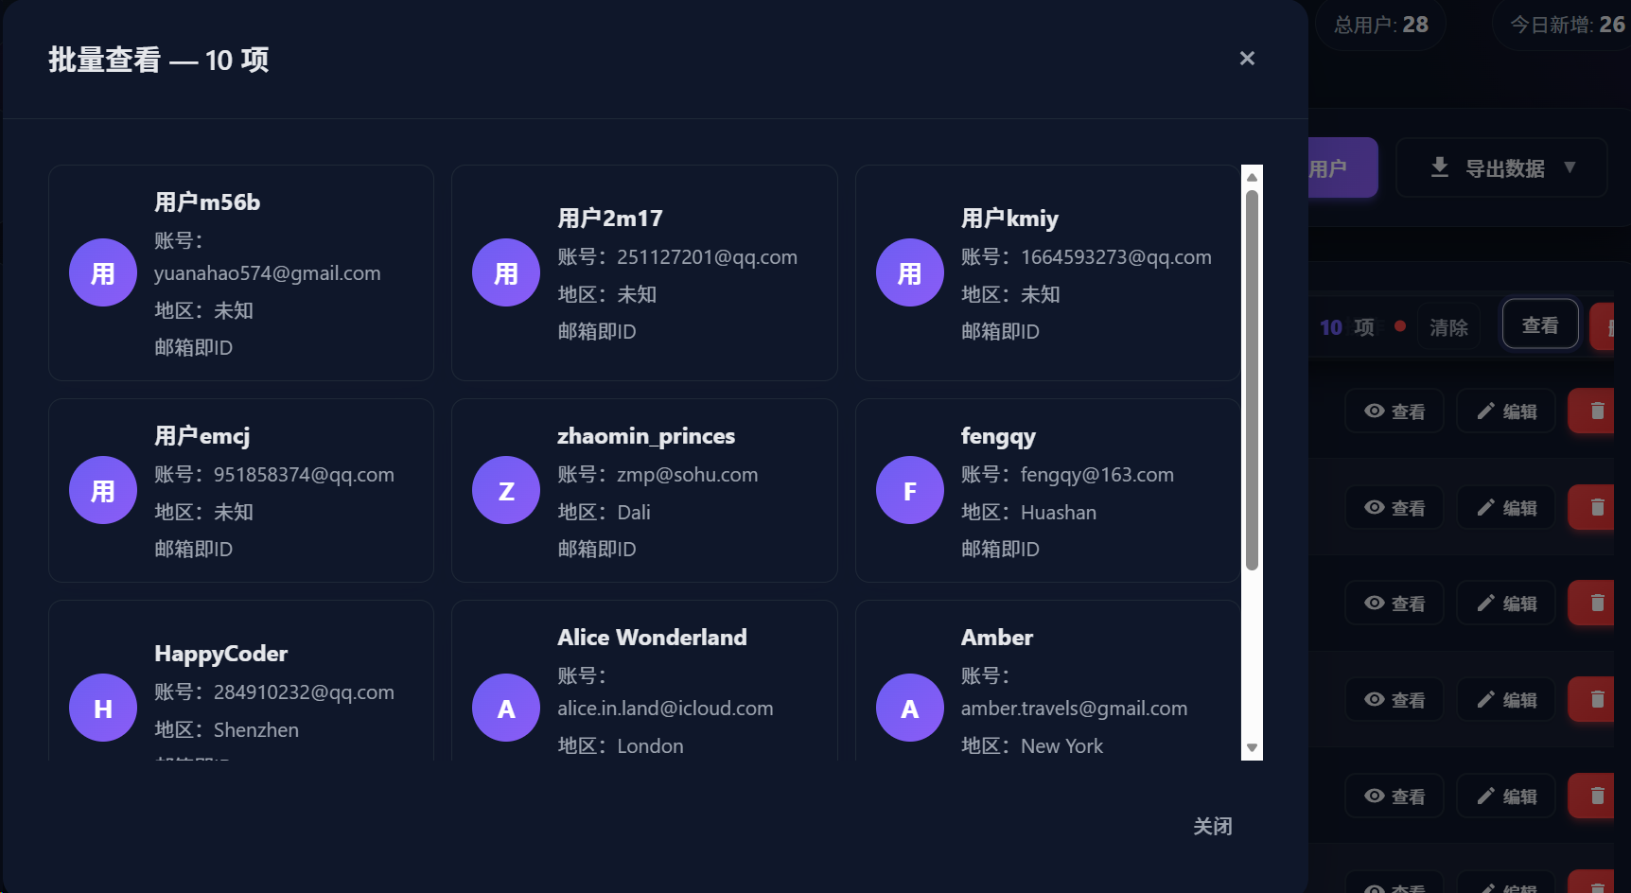This screenshot has width=1631, height=893.
Task: Click the name fengqy heading
Action: pyautogui.click(x=998, y=435)
